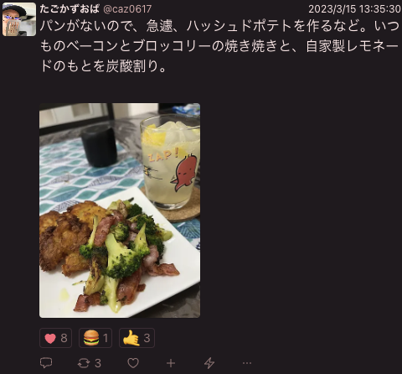Viewport: 402px width, 374px height.
Task: Open the たごかずおば display name profile
Action: tap(70, 9)
